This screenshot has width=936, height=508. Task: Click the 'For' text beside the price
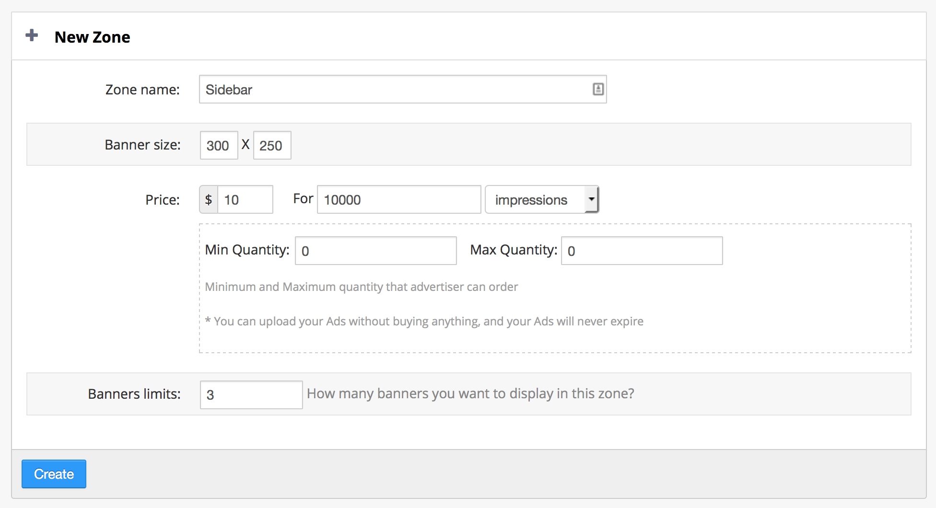pyautogui.click(x=303, y=198)
